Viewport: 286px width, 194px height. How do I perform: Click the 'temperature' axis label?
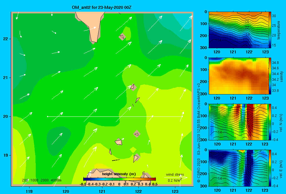(279, 30)
